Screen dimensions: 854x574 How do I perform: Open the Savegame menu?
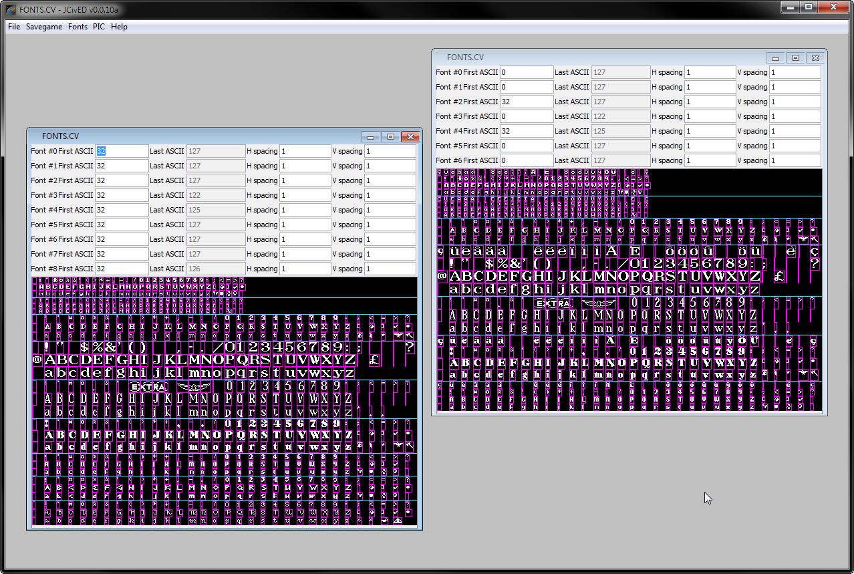pyautogui.click(x=44, y=27)
